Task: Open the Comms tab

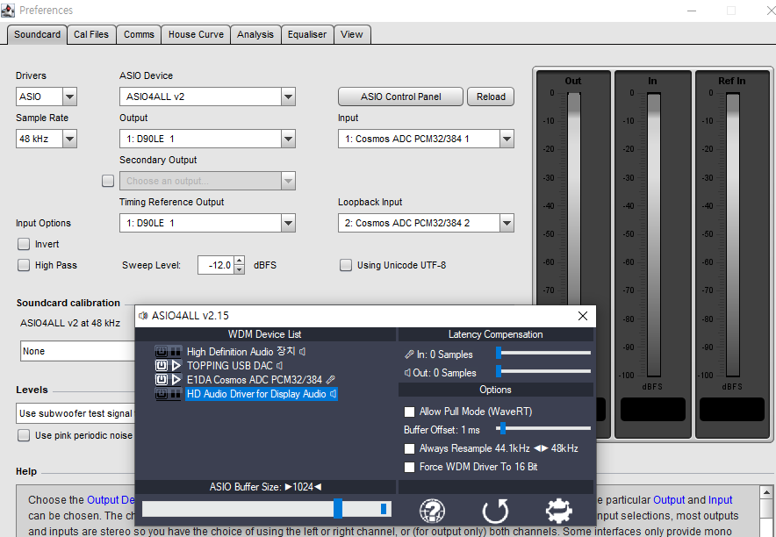Action: 139,34
